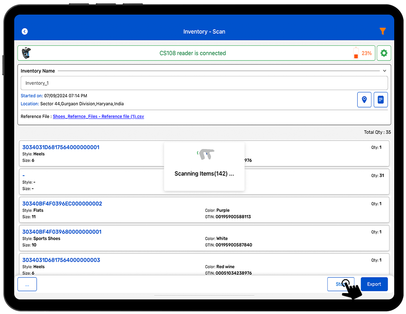
Task: Open the Shoes reference CSV file link
Action: click(98, 116)
